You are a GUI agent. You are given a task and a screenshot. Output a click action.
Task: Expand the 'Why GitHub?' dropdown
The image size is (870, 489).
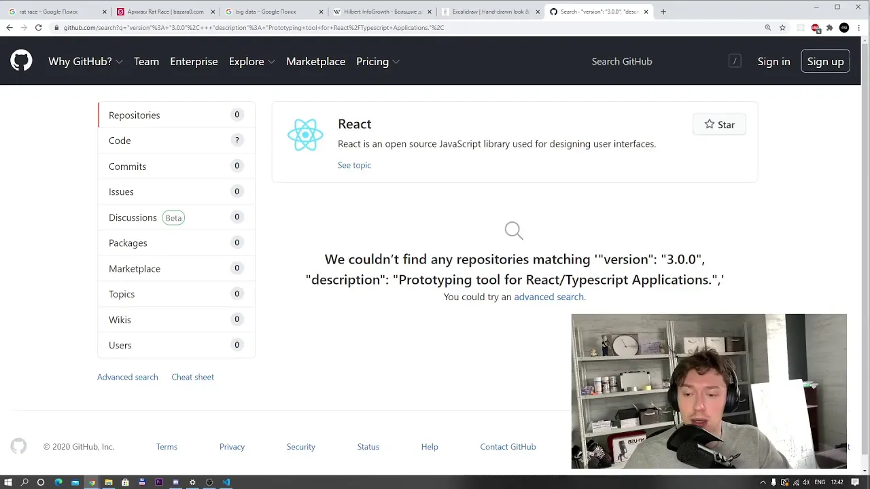point(85,61)
